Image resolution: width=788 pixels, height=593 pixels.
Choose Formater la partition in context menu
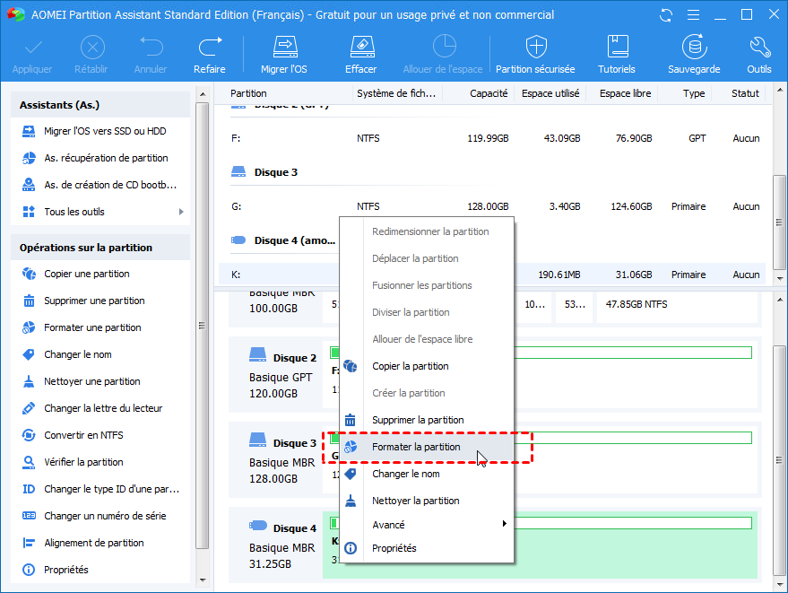[416, 447]
